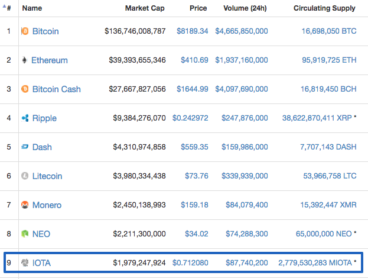Viewport: 368px width, 279px height.
Task: Click NEO volume $74,288,300
Action: tap(247, 234)
